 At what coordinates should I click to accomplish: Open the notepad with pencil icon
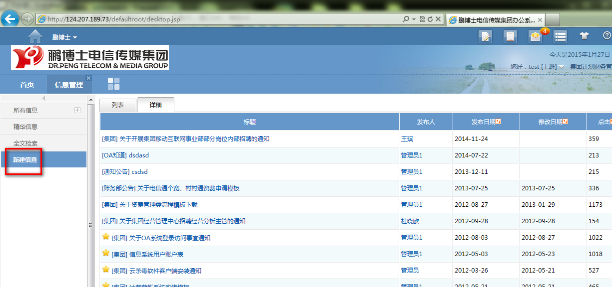(485, 36)
